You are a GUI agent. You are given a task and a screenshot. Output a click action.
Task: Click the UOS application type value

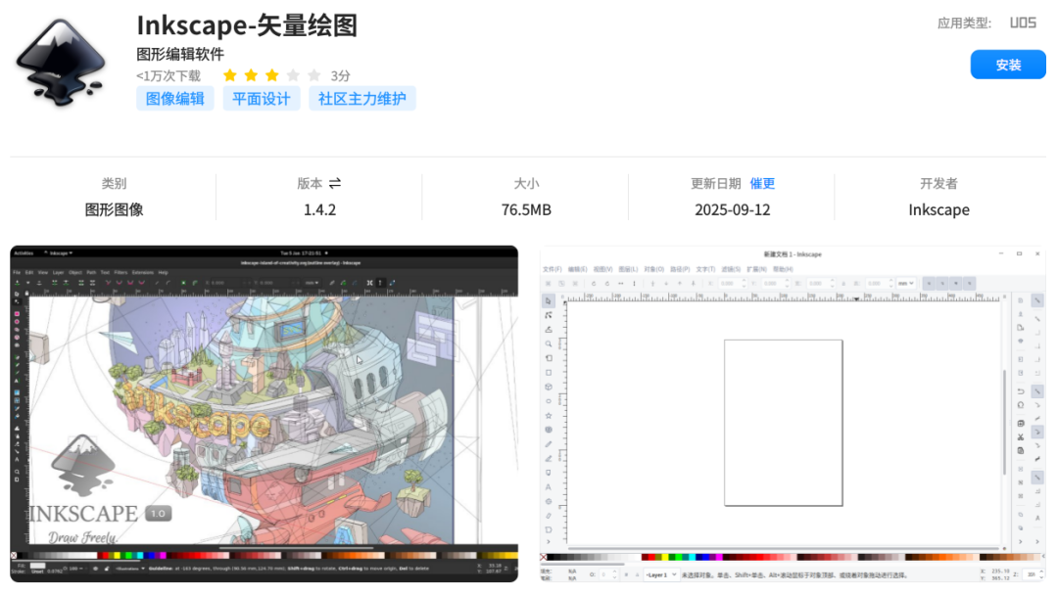pyautogui.click(x=1023, y=23)
